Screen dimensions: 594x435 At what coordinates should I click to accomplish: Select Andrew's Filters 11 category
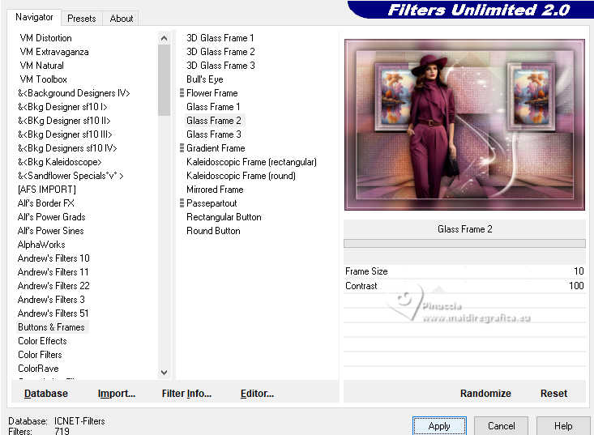click(53, 272)
